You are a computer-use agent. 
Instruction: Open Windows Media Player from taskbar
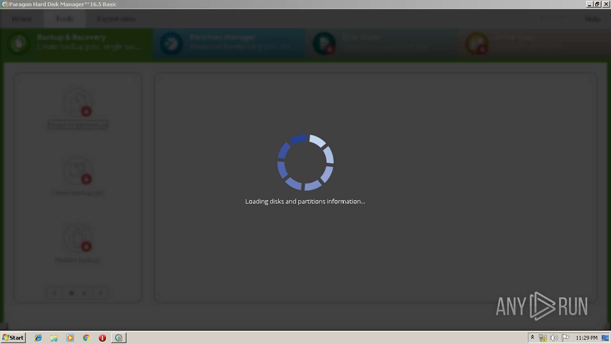pos(70,338)
